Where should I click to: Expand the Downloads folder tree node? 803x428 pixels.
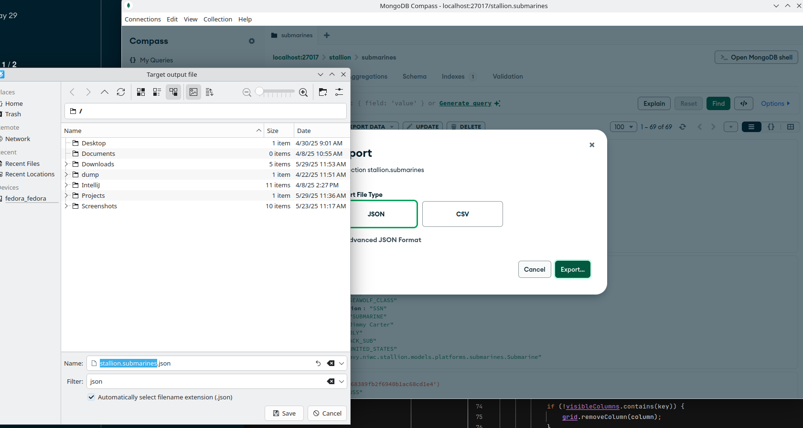pyautogui.click(x=66, y=164)
